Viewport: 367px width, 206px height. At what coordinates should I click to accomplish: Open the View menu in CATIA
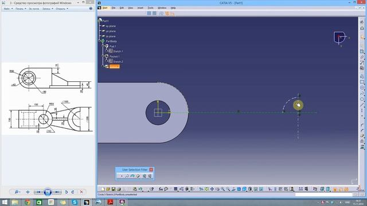[131, 8]
